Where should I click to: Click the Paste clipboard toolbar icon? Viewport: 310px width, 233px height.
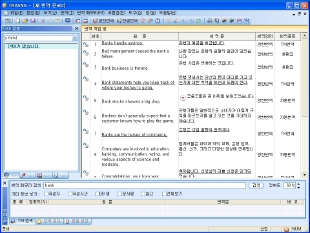coord(57,21)
